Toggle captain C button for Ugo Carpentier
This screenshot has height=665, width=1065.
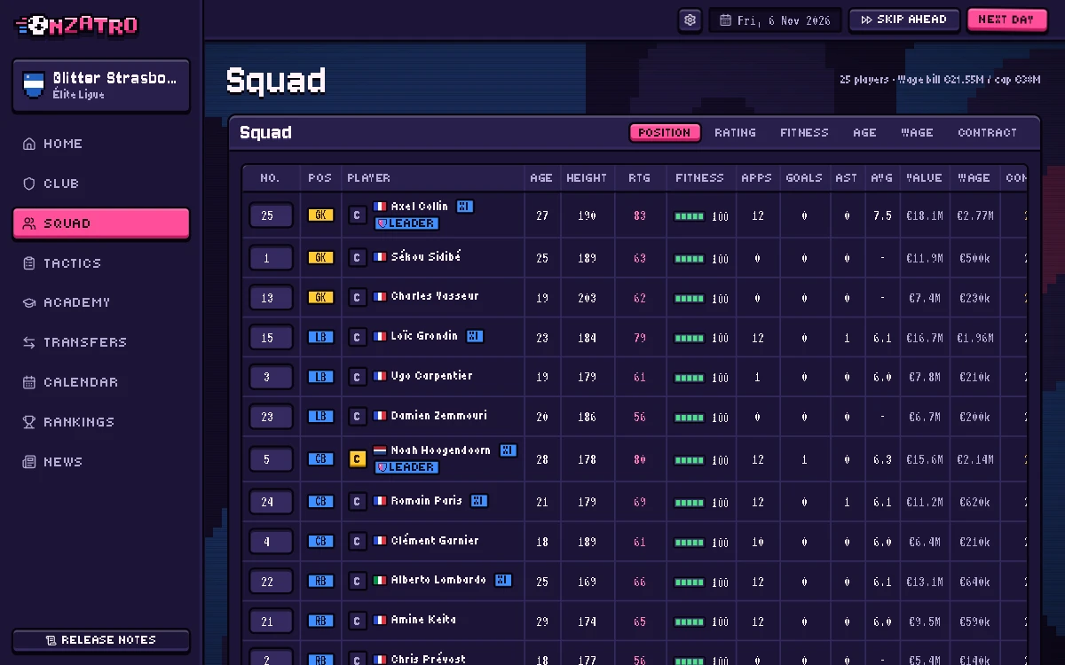(x=357, y=377)
